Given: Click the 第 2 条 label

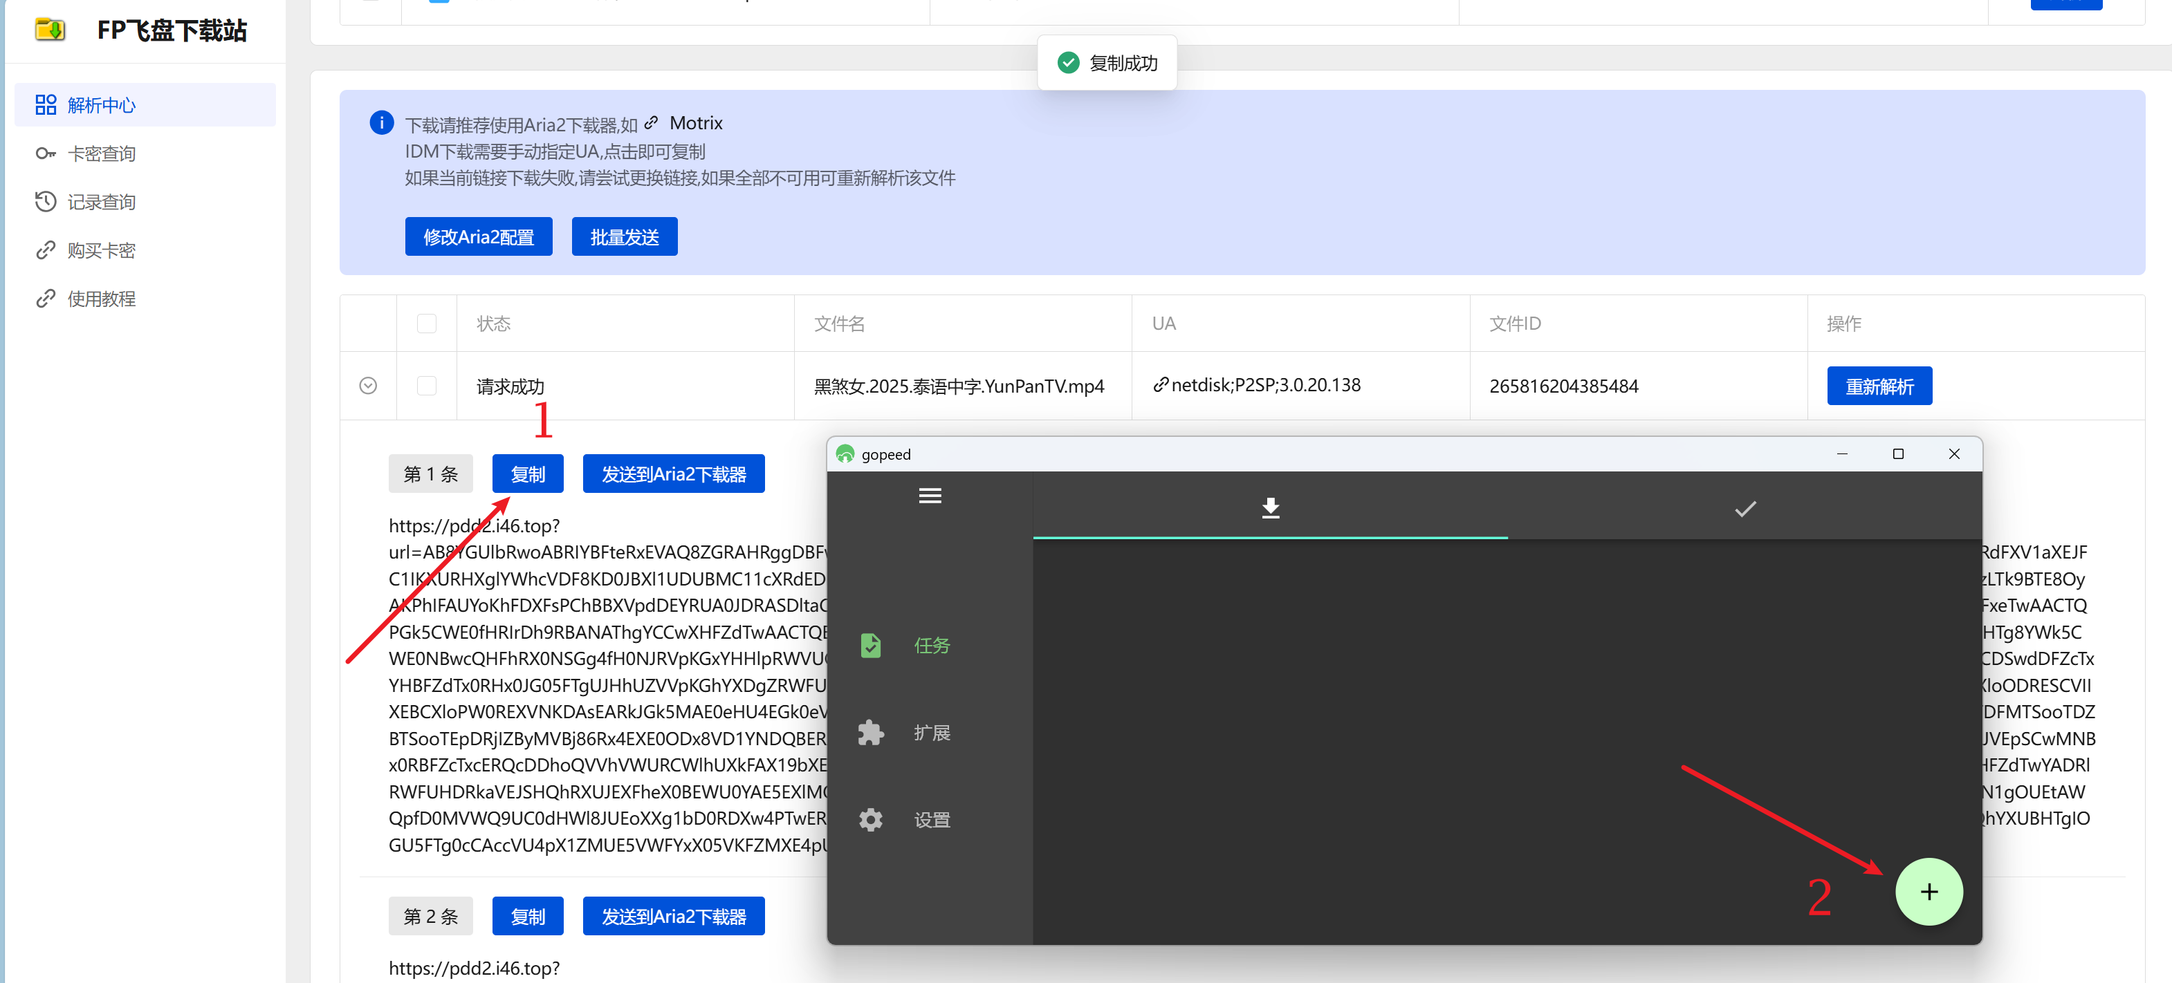Looking at the screenshot, I should pyautogui.click(x=430, y=916).
